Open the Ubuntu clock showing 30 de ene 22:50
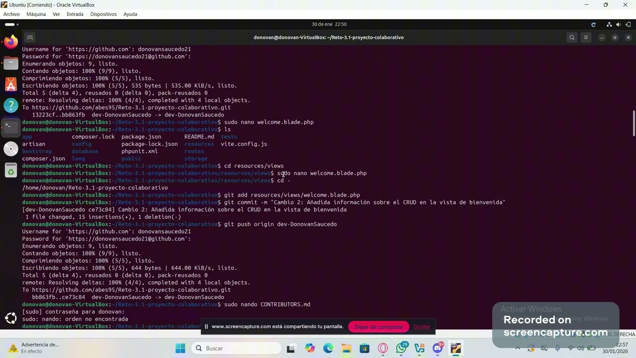Image resolution: width=636 pixels, height=358 pixels. tap(329, 24)
